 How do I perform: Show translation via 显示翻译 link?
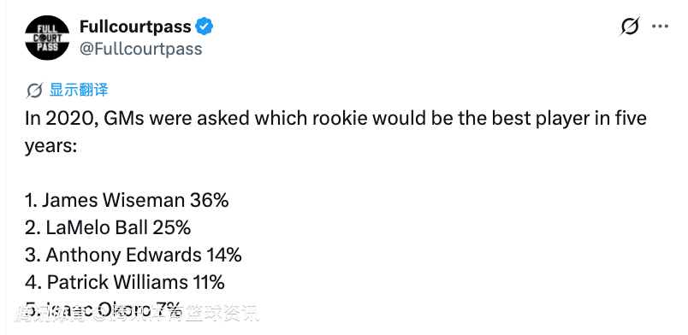pyautogui.click(x=79, y=90)
